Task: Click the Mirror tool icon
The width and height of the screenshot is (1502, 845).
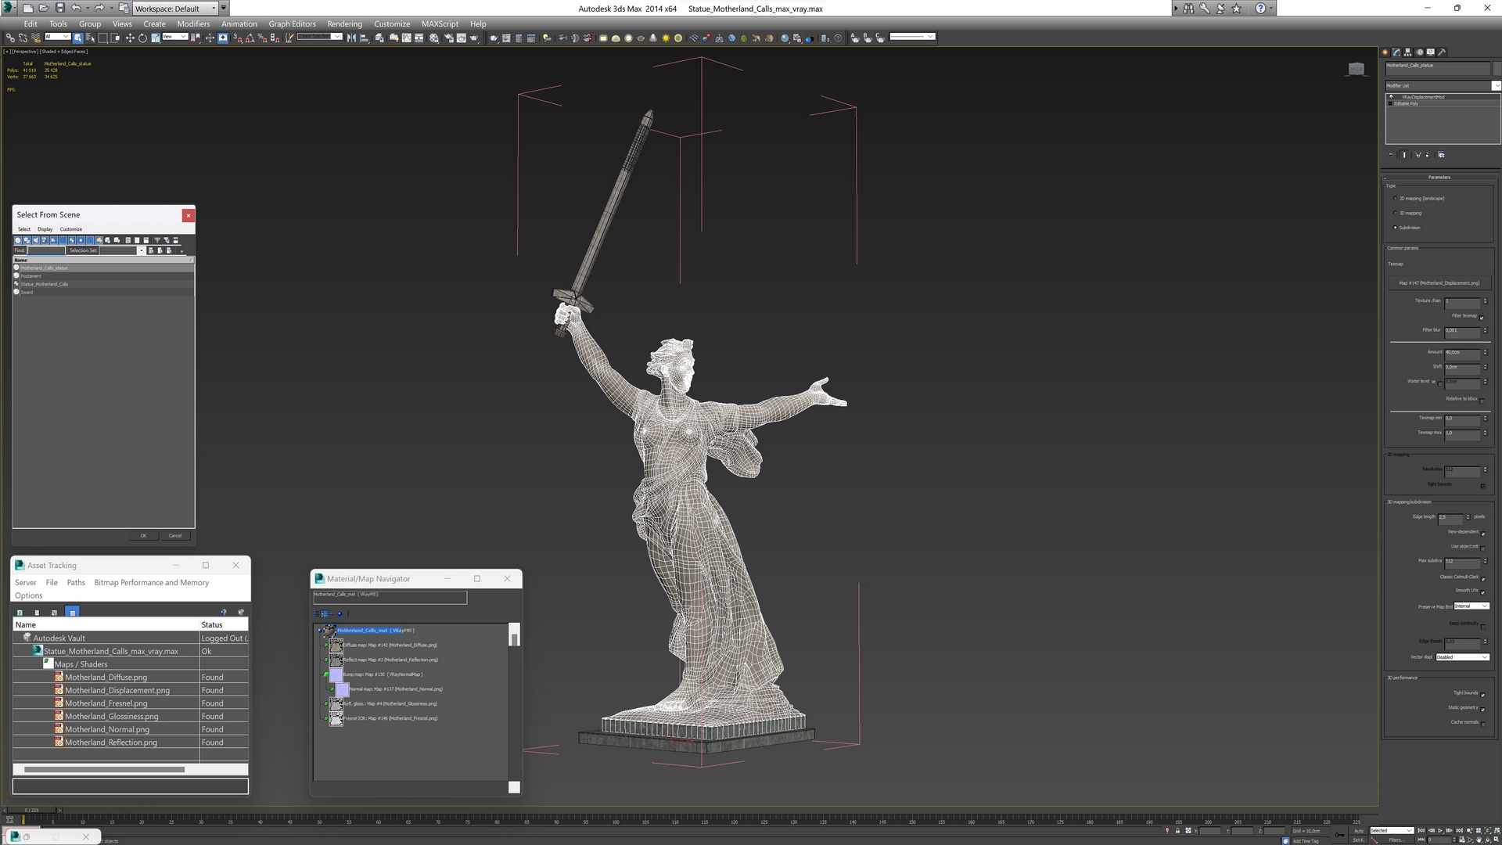Action: coord(351,38)
